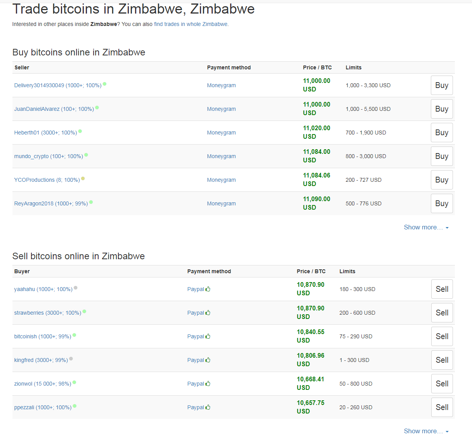
Task: Click limits '1,000 - 5,500 USD'
Action: tap(368, 109)
